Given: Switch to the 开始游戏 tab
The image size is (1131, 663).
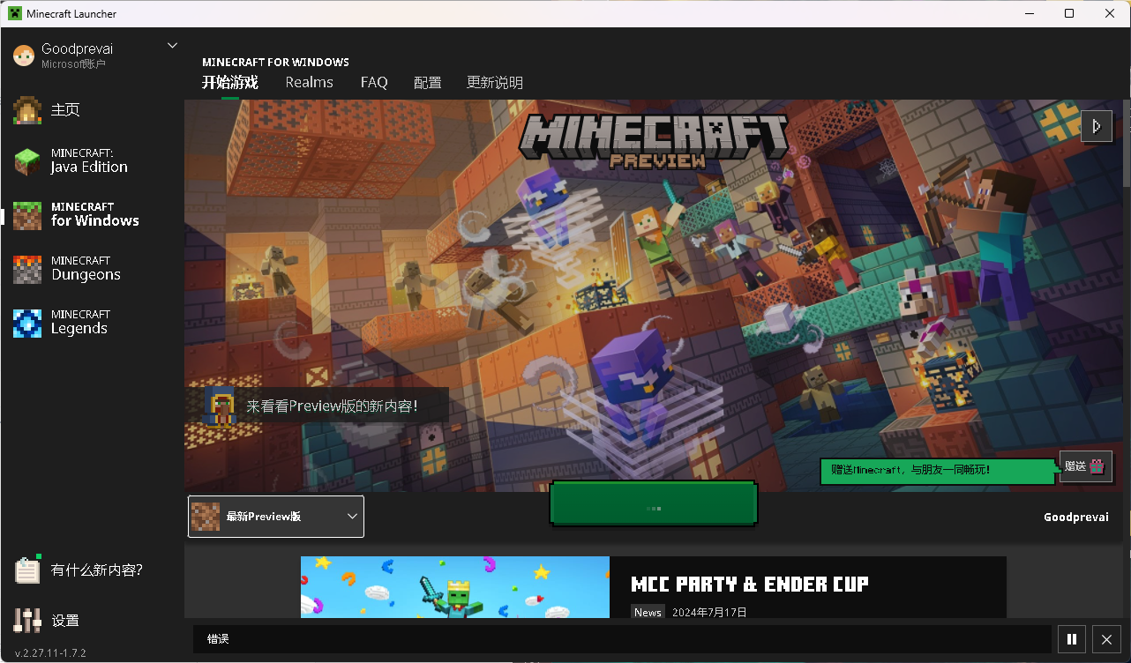Looking at the screenshot, I should 230,83.
